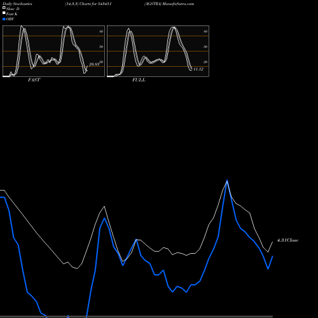Click the '(14,3,3) Charts for 543451' text
318x318 pixels.
tap(88, 4)
